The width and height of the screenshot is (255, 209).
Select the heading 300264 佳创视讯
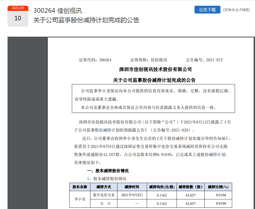(x=58, y=11)
